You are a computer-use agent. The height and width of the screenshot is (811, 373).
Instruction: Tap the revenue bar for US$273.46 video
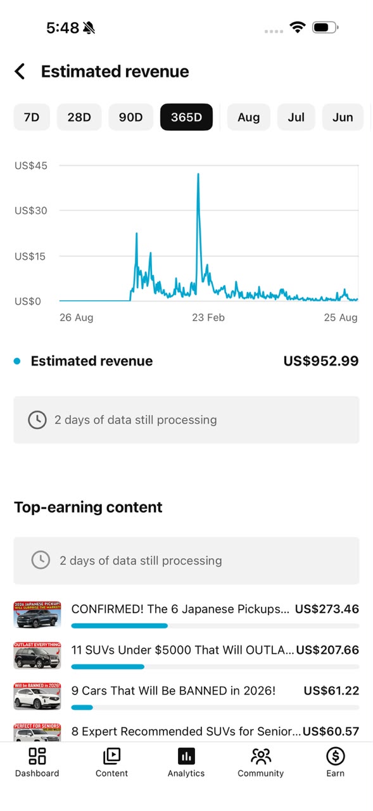tap(215, 626)
